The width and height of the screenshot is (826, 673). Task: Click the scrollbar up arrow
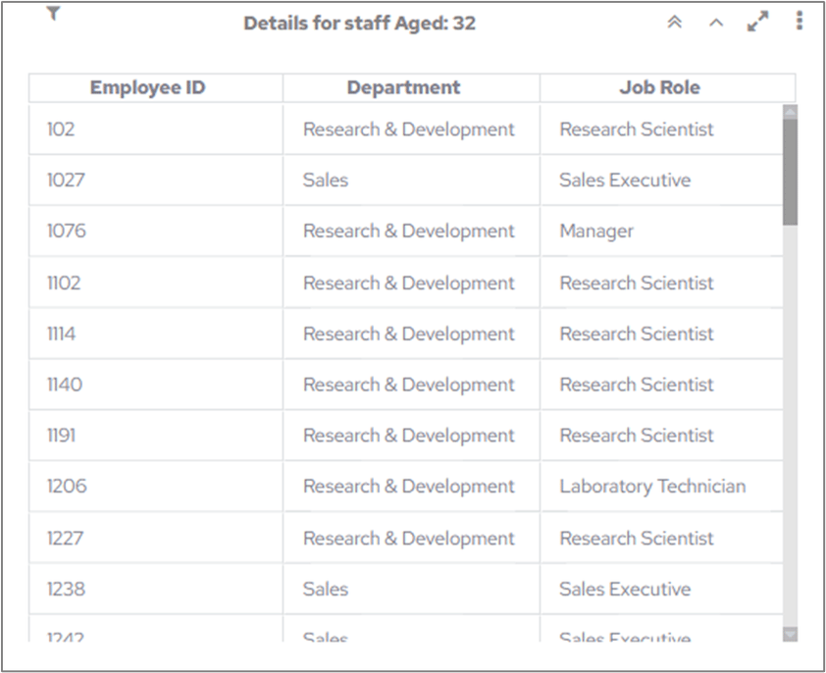pos(790,111)
